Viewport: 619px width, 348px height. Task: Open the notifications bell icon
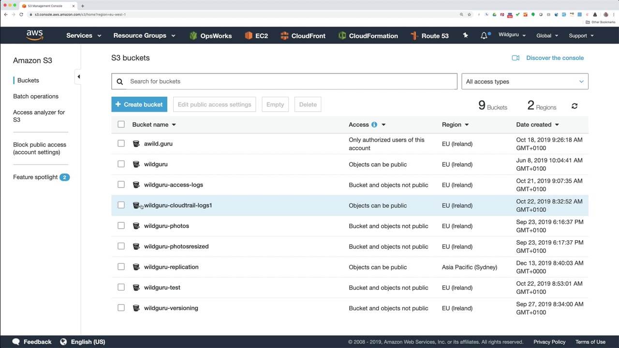[484, 36]
